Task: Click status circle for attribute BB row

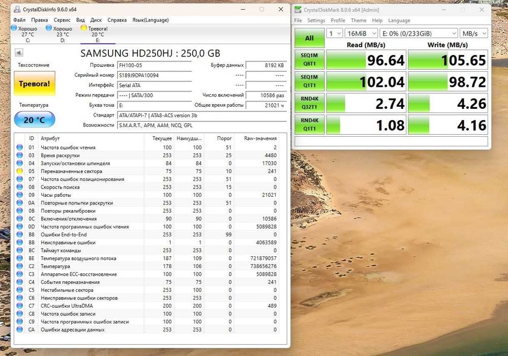Action: [19, 242]
